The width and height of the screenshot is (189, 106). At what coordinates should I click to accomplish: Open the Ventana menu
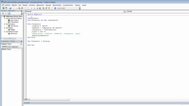[77, 5]
